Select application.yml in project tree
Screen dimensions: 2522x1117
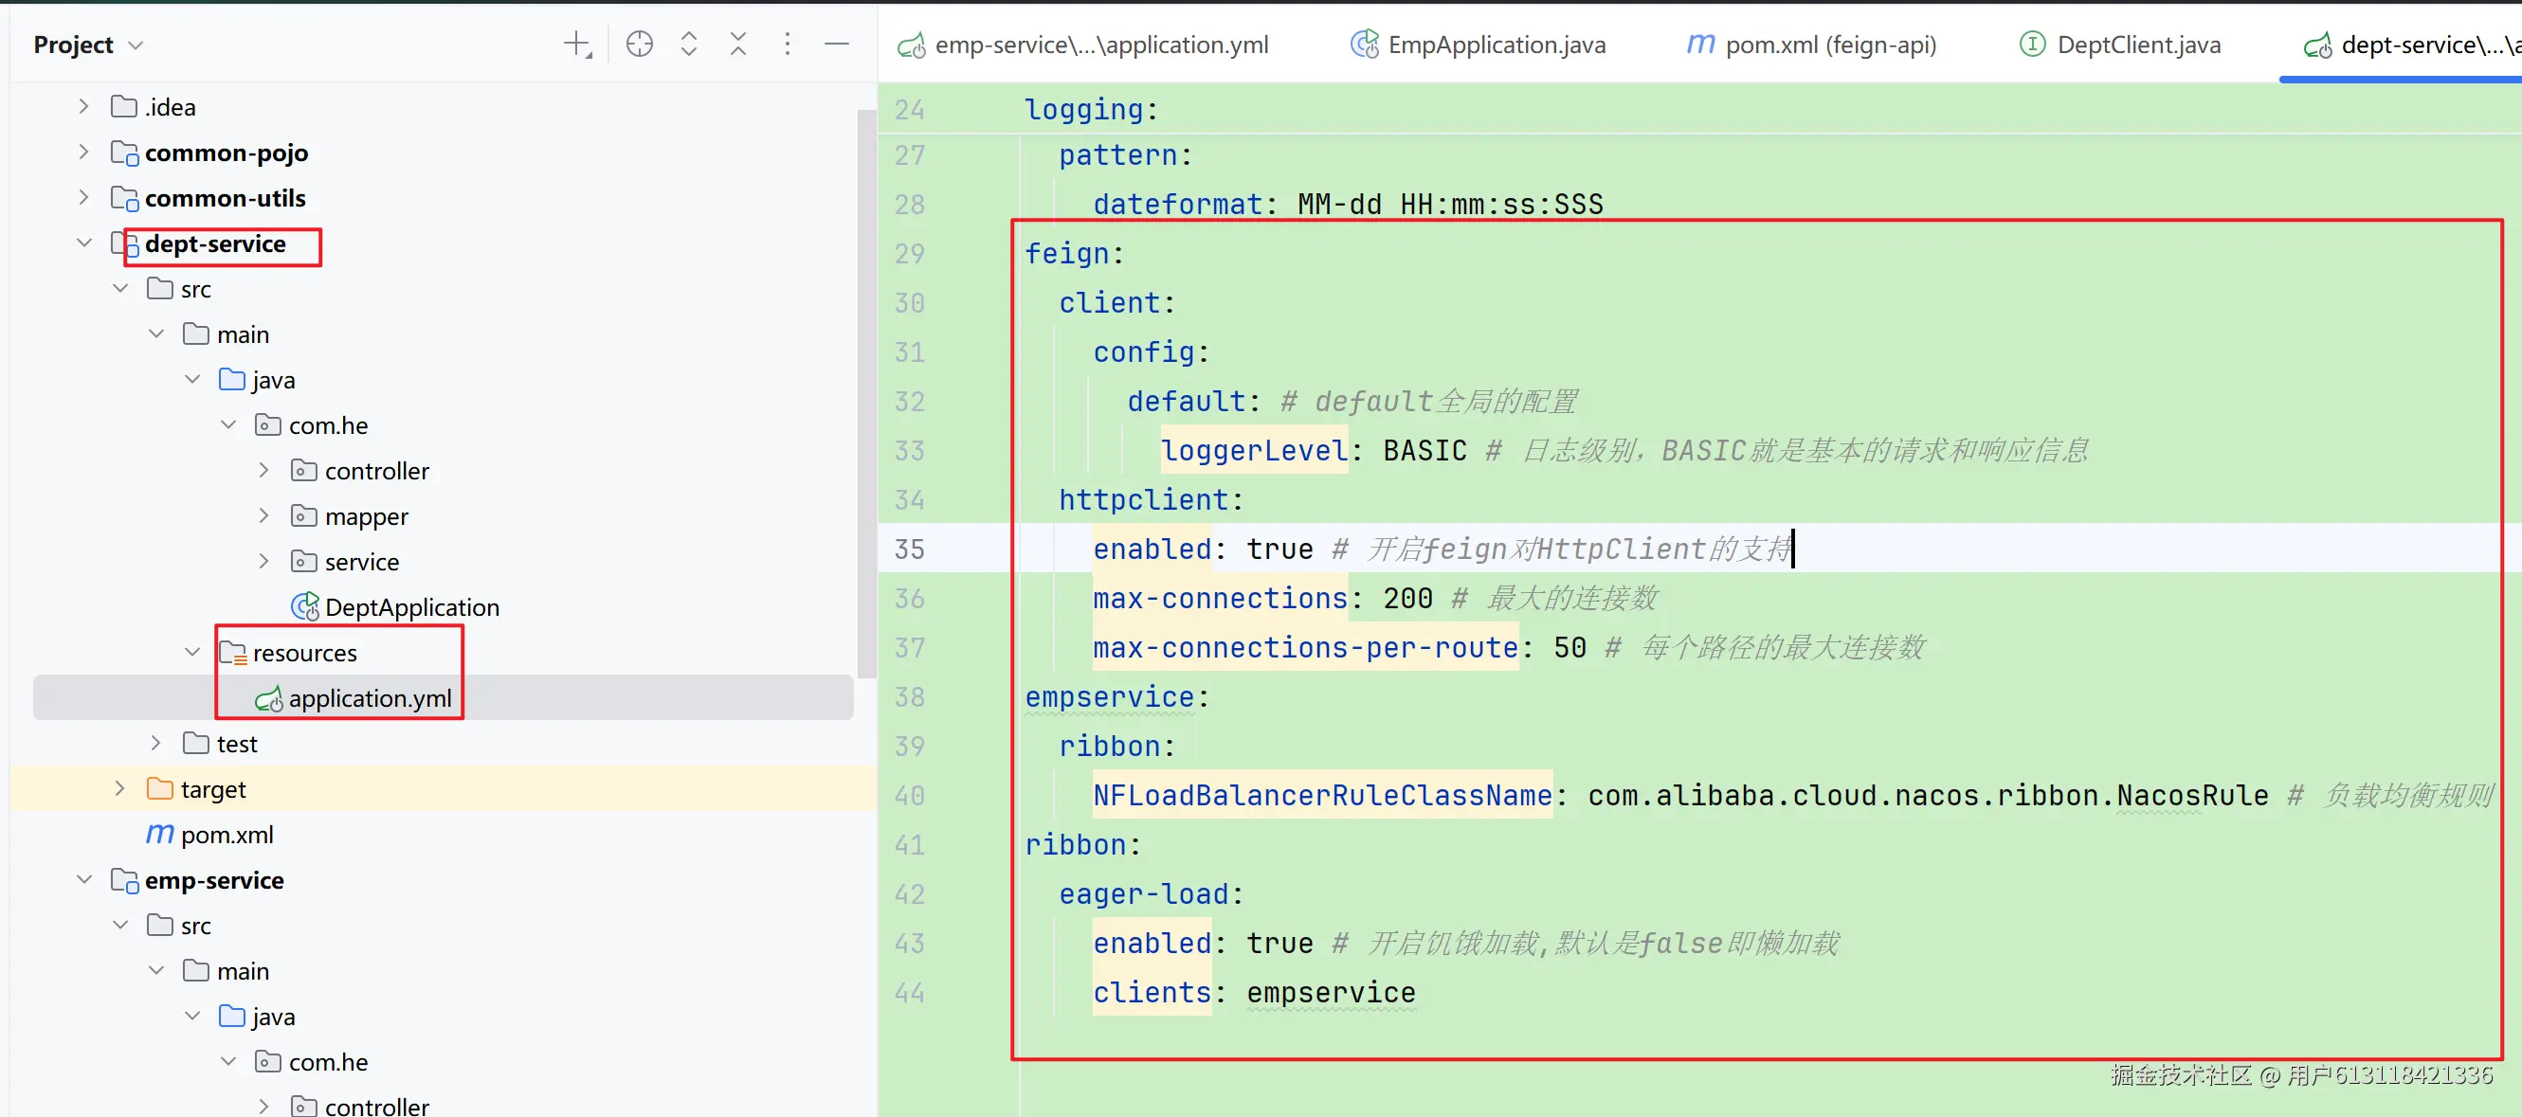click(369, 698)
